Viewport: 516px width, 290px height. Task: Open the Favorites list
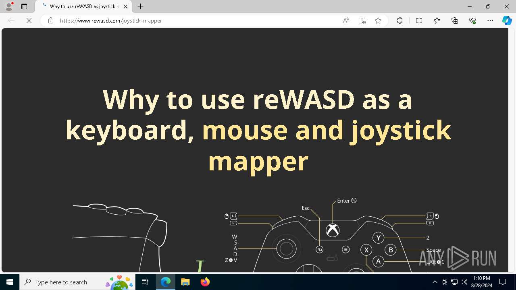[x=437, y=21]
